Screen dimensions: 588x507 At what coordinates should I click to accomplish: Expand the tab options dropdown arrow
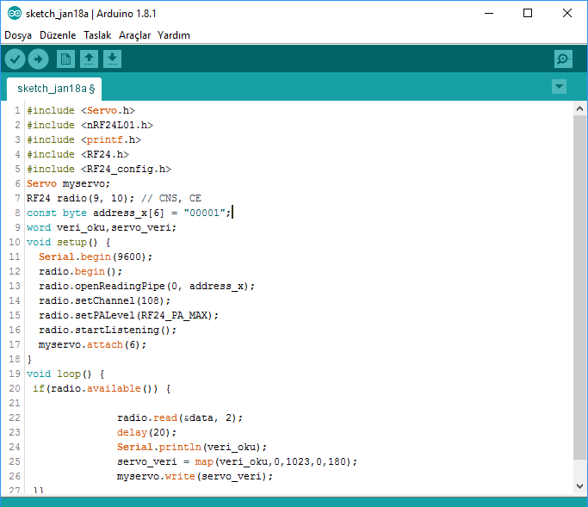[x=560, y=86]
